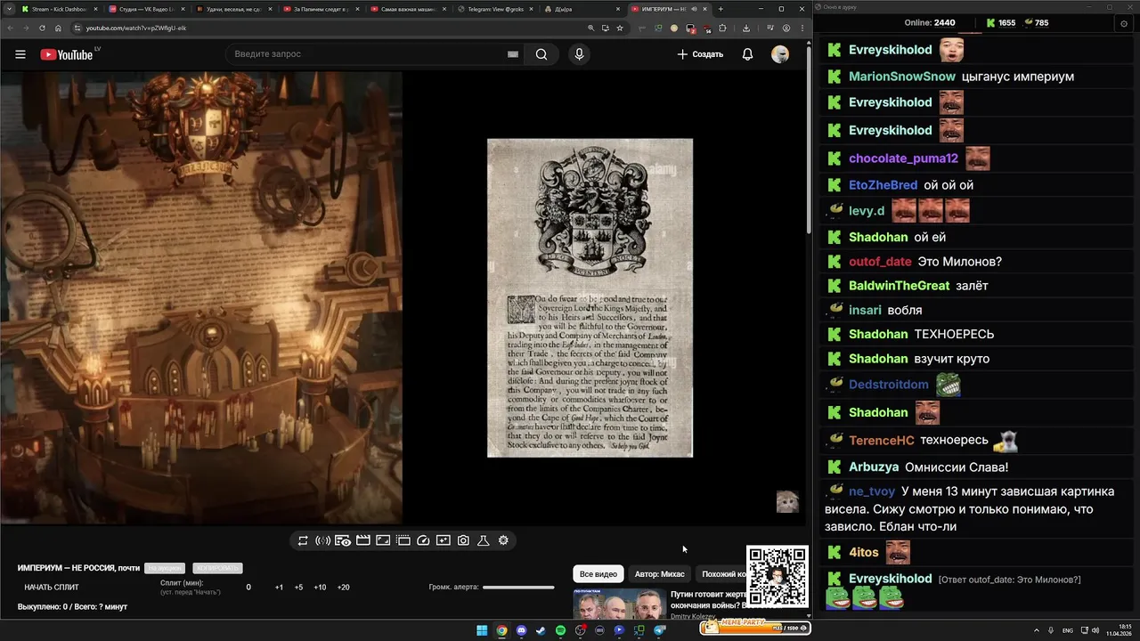Click the ENG language indicator in tray

(1068, 630)
